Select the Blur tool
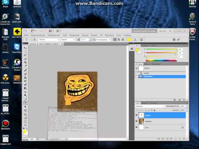The height and width of the screenshot is (149, 199). click(25, 91)
